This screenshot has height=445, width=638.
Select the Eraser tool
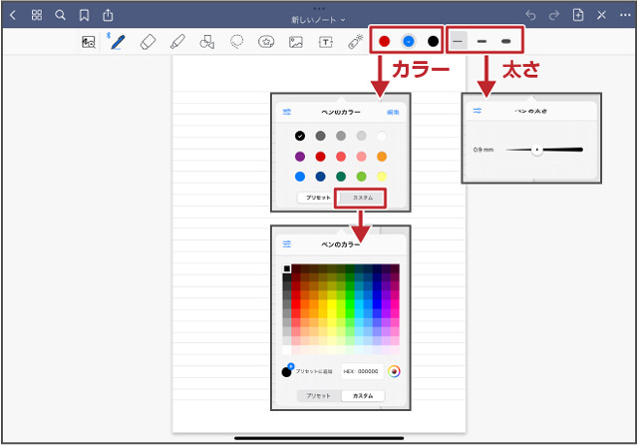[x=148, y=42]
